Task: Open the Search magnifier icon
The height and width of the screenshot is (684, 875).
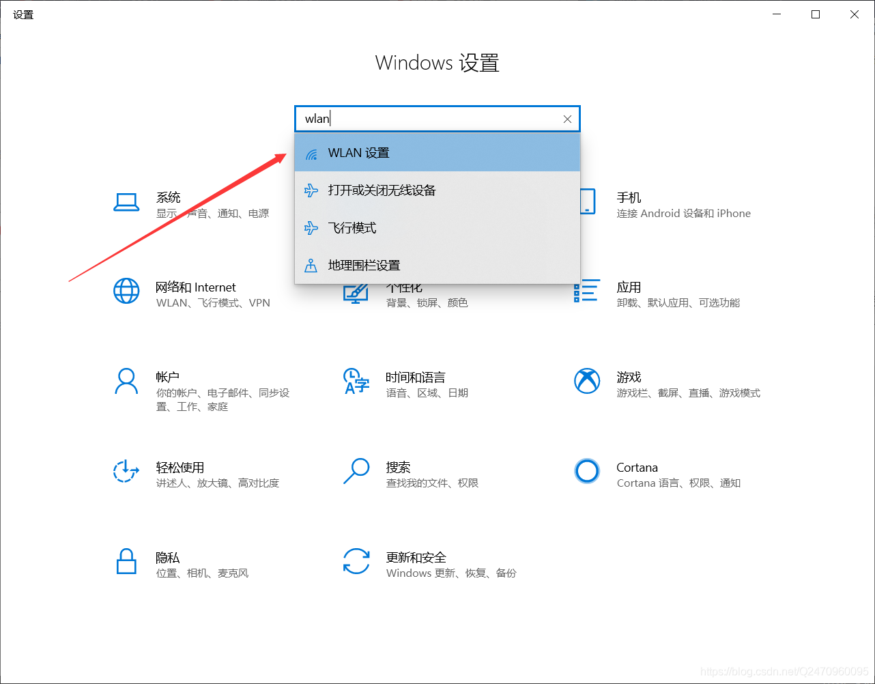Action: pyautogui.click(x=356, y=471)
